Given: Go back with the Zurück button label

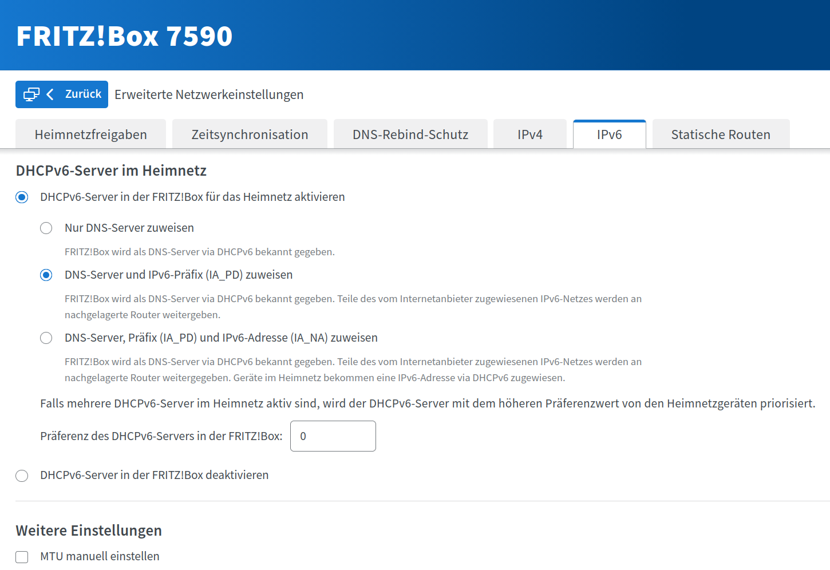Looking at the screenshot, I should point(83,94).
